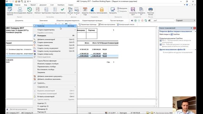This screenshot has height=114, width=203.
Task: Click the Очистить cleanup icon
Action: tap(92, 10)
